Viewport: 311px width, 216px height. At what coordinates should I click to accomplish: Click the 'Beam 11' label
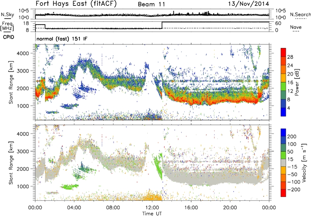[x=152, y=4]
